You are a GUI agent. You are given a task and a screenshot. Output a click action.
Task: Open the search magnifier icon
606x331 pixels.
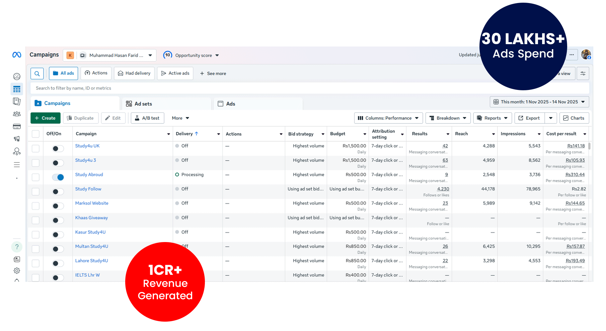[x=37, y=74]
